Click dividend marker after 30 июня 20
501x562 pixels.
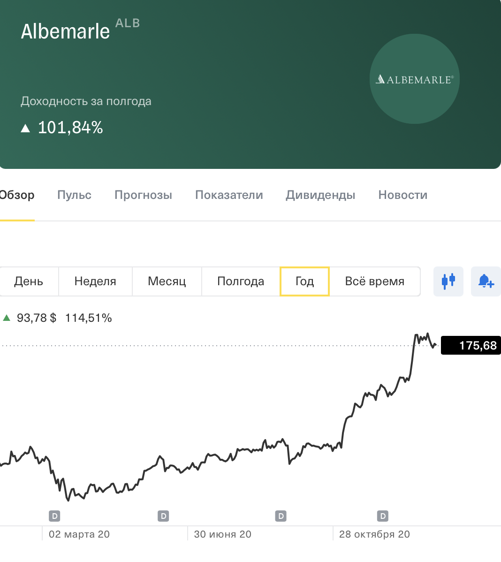click(x=281, y=516)
